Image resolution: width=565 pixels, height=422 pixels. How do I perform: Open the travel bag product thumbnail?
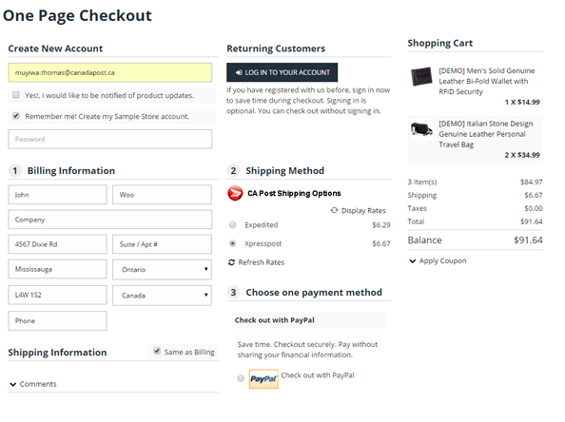pos(421,129)
